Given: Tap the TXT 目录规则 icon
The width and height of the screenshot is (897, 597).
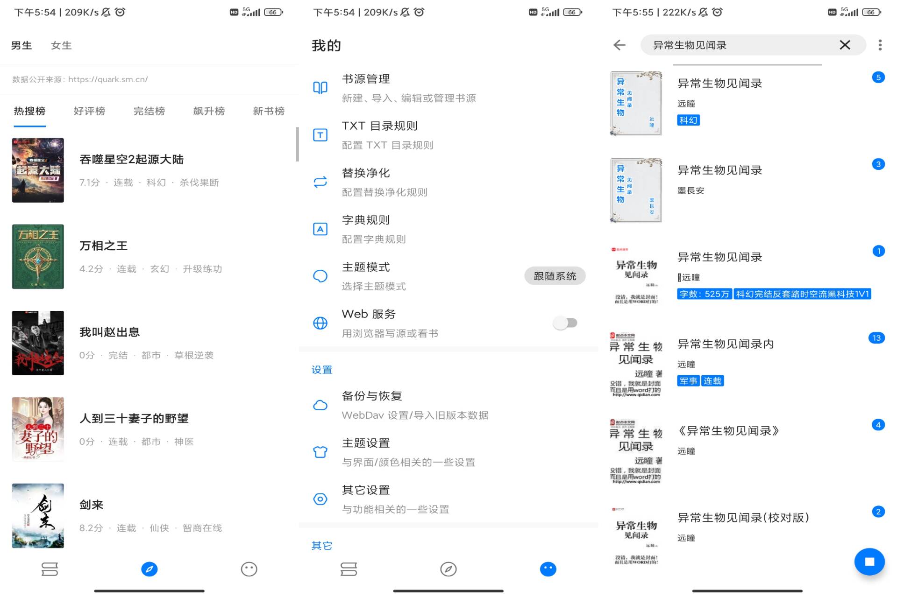Looking at the screenshot, I should pyautogui.click(x=320, y=135).
